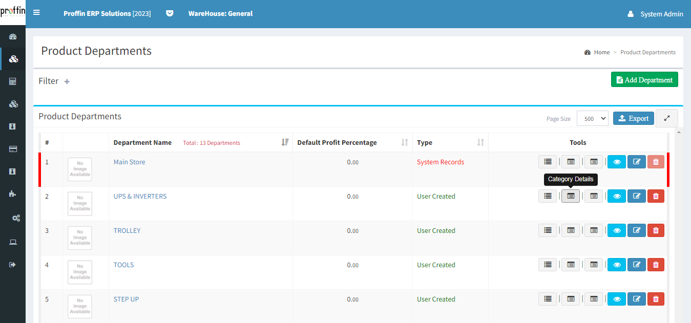Open the list icon for UPS & INVERTERS
The image size is (691, 323).
pos(548,196)
